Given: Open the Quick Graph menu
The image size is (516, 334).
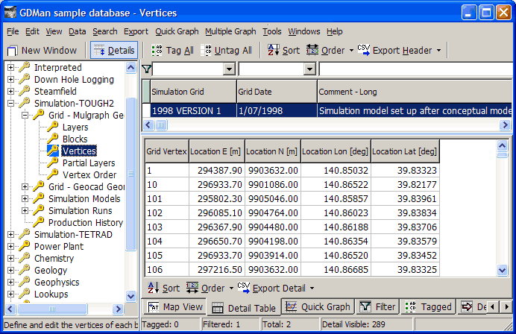Looking at the screenshot, I should pos(177,31).
